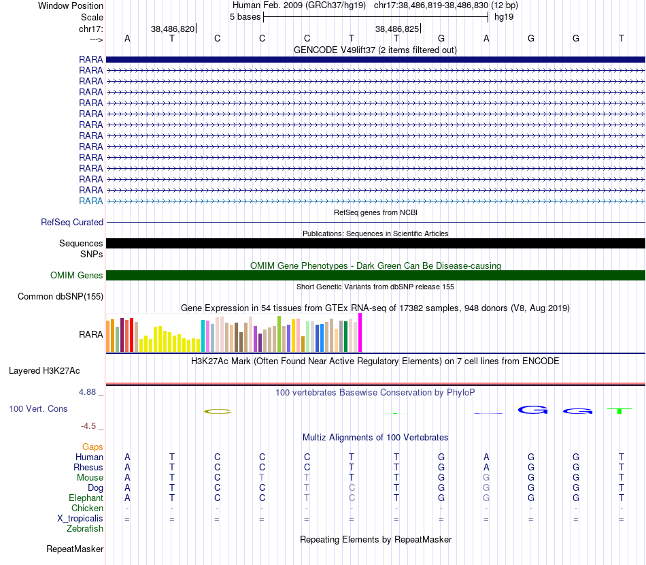Click the solid dark blue RARA exon bar

click(375, 59)
